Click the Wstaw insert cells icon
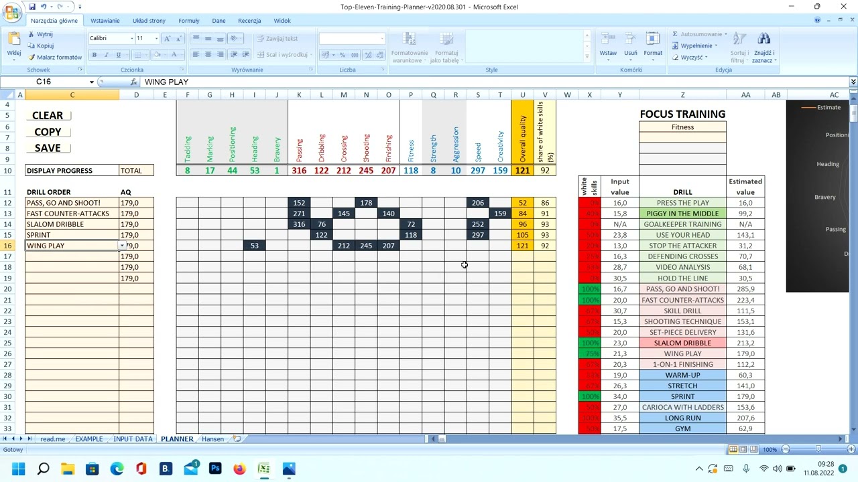The height and width of the screenshot is (482, 858). 608,39
